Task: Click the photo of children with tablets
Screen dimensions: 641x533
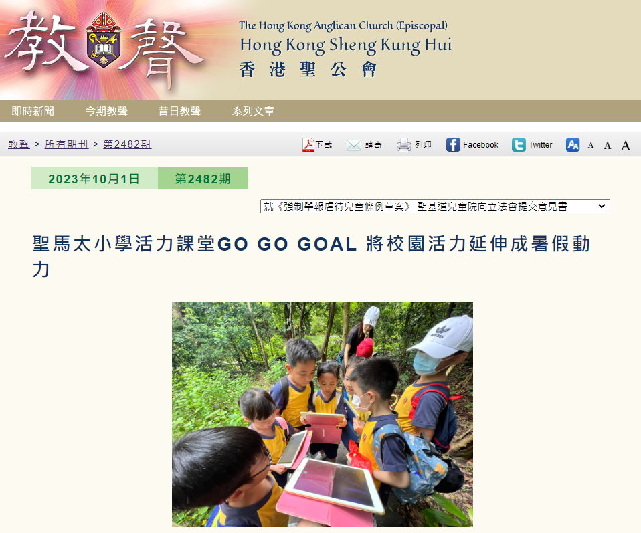Action: (x=322, y=414)
